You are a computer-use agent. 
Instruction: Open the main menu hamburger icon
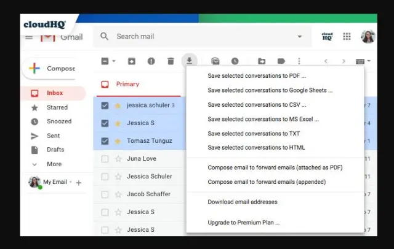pos(29,37)
